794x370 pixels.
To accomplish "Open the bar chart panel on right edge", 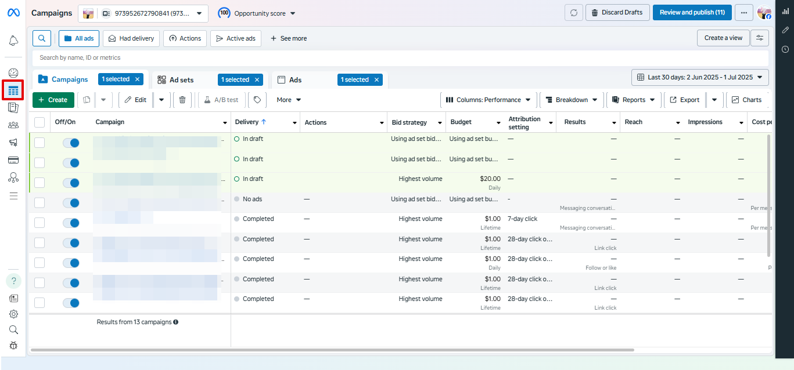I will pos(785,10).
